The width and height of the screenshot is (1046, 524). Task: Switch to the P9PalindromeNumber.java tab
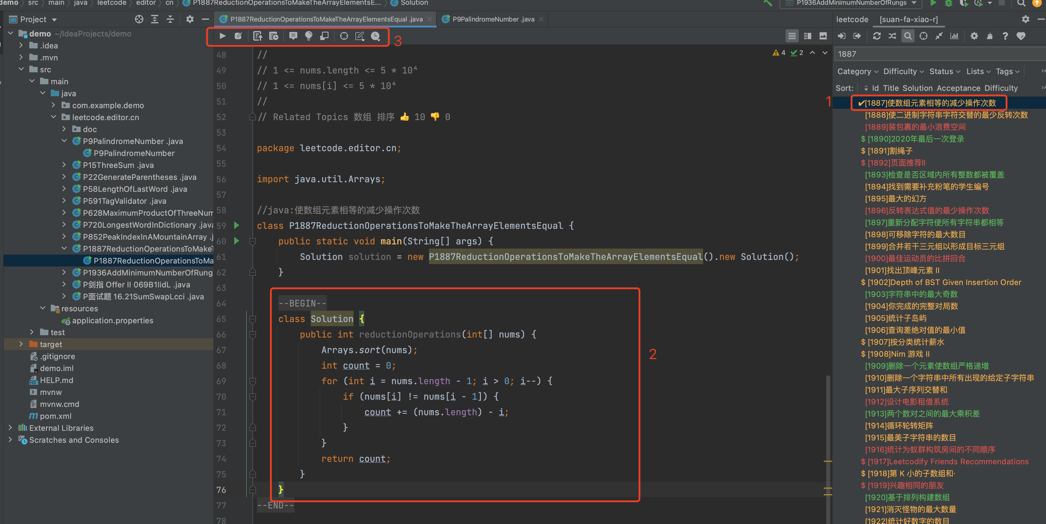click(x=493, y=19)
